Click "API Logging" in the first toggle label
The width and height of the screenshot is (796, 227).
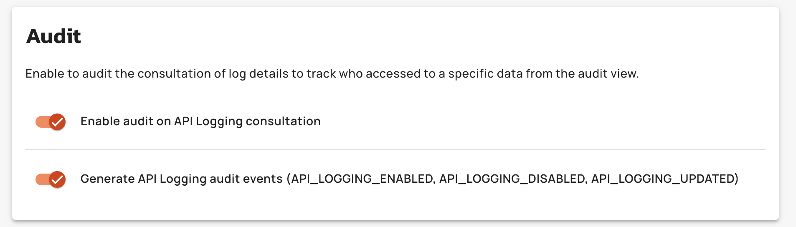click(208, 121)
